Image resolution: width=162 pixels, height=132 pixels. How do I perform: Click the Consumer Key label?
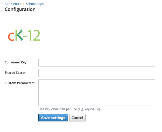coord(16,62)
